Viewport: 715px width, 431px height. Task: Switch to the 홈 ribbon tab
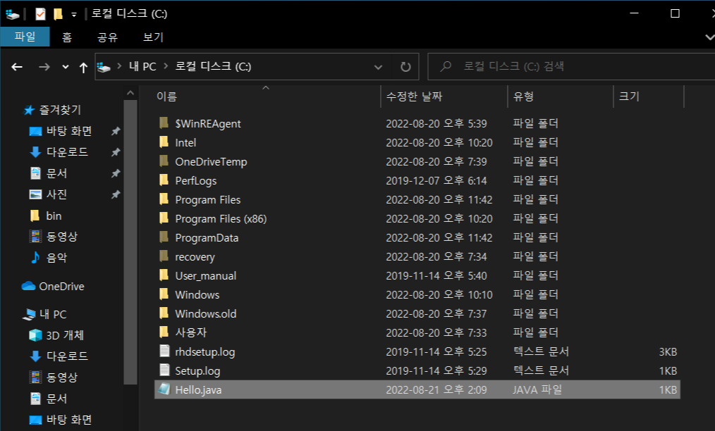tap(67, 37)
